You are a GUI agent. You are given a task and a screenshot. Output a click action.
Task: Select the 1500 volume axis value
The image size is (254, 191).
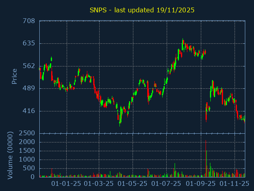click(26, 151)
